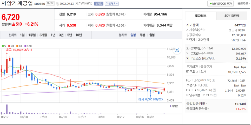
Task: Click the 상장주식수 label
Action: (194, 35)
